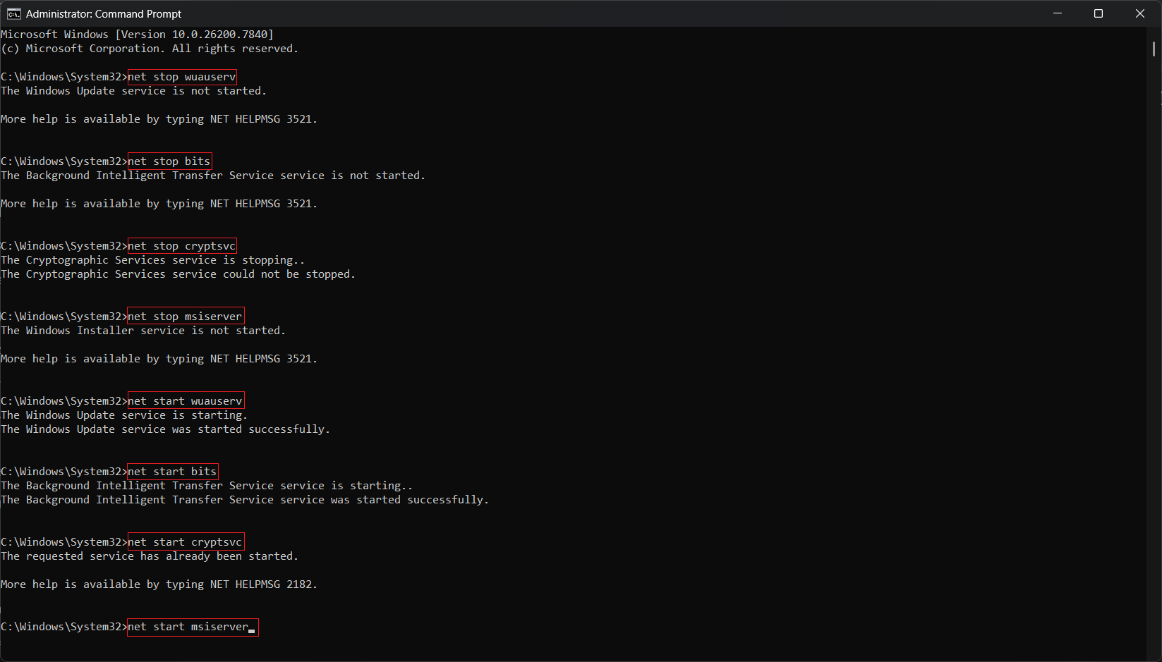Click 'Windows Update service was started successfully' line

click(x=165, y=429)
